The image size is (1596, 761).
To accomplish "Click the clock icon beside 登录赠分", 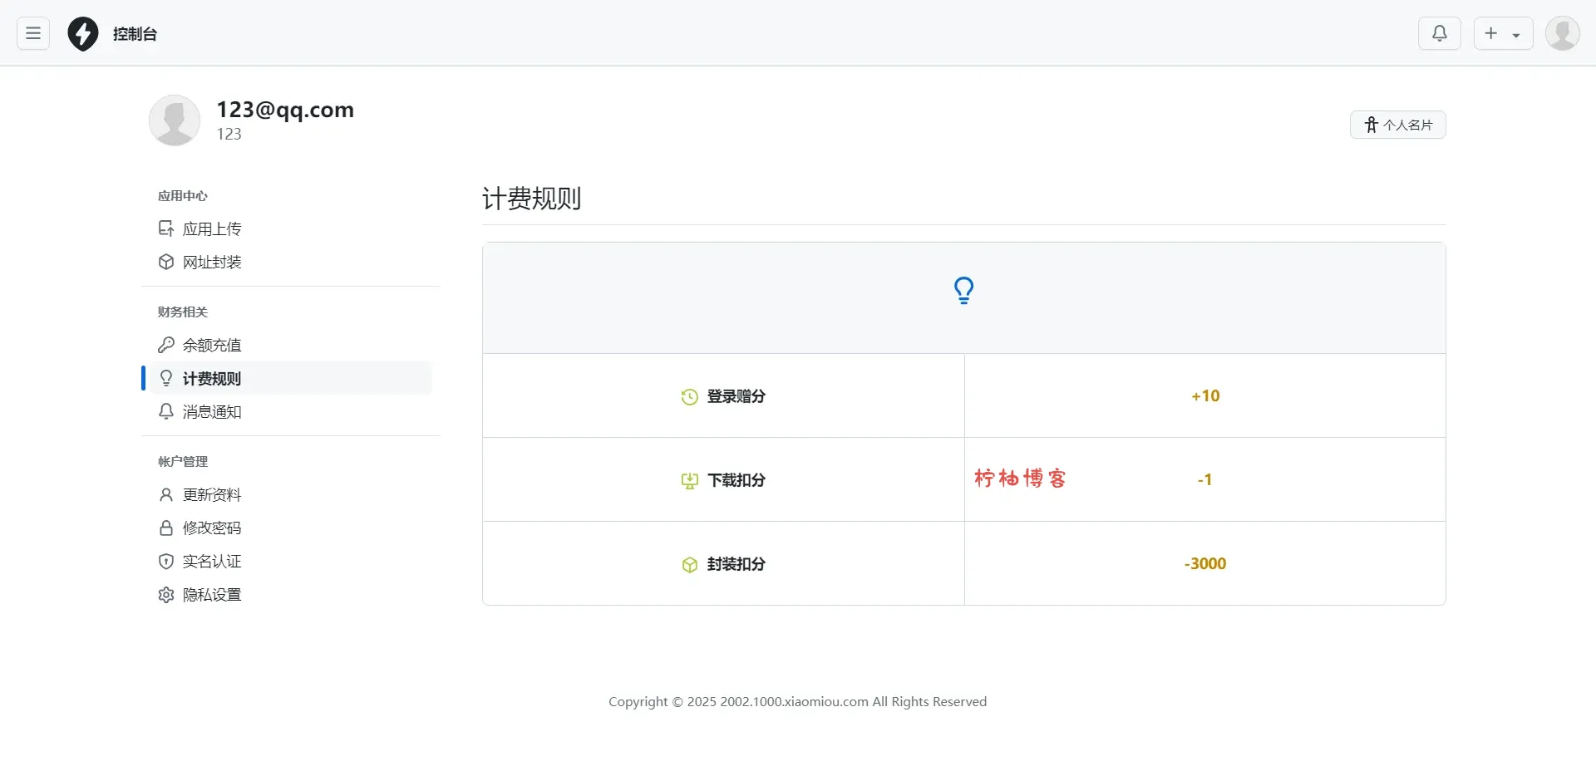I will pos(689,397).
